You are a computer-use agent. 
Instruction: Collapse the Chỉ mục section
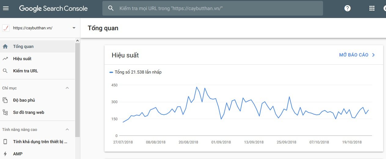click(x=68, y=88)
